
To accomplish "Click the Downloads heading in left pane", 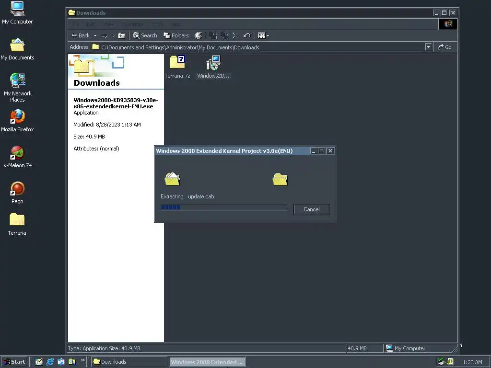I will [x=97, y=83].
